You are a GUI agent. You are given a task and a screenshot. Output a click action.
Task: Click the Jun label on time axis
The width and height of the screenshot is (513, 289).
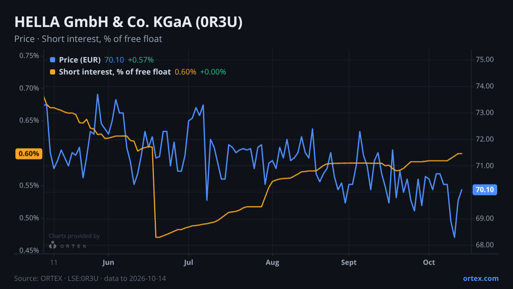[109, 262]
